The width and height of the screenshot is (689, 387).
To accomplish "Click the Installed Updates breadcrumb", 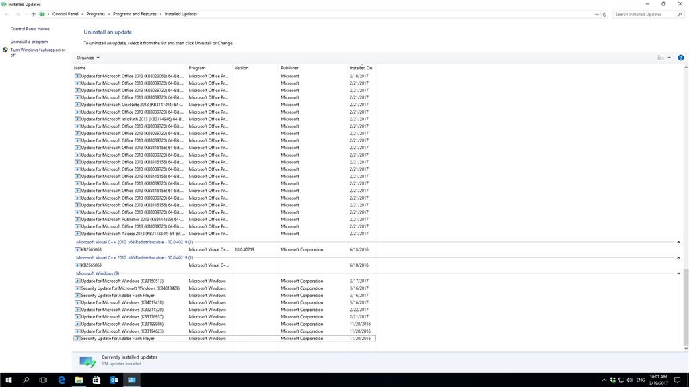I will (x=180, y=15).
